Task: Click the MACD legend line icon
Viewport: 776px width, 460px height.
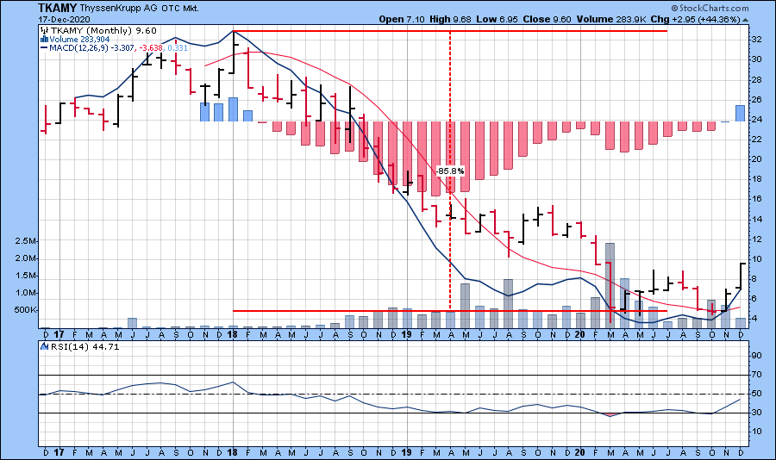Action: [x=44, y=48]
